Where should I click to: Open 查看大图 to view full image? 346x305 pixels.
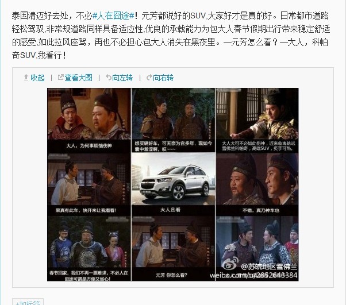click(x=78, y=78)
